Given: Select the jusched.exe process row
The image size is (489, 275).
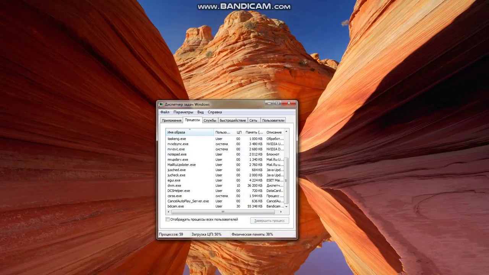Looking at the screenshot, I should coord(225,170).
